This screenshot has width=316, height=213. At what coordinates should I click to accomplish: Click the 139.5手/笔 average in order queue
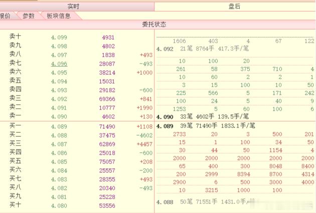point(233,116)
